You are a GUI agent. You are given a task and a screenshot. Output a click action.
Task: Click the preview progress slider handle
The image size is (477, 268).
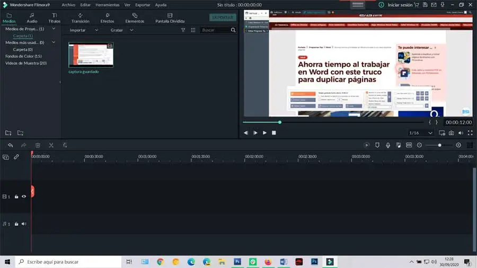[279, 122]
